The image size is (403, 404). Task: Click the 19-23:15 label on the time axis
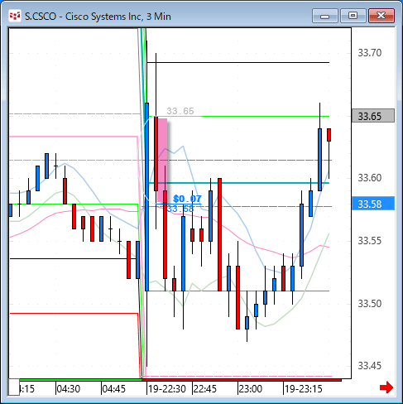[x=304, y=389]
